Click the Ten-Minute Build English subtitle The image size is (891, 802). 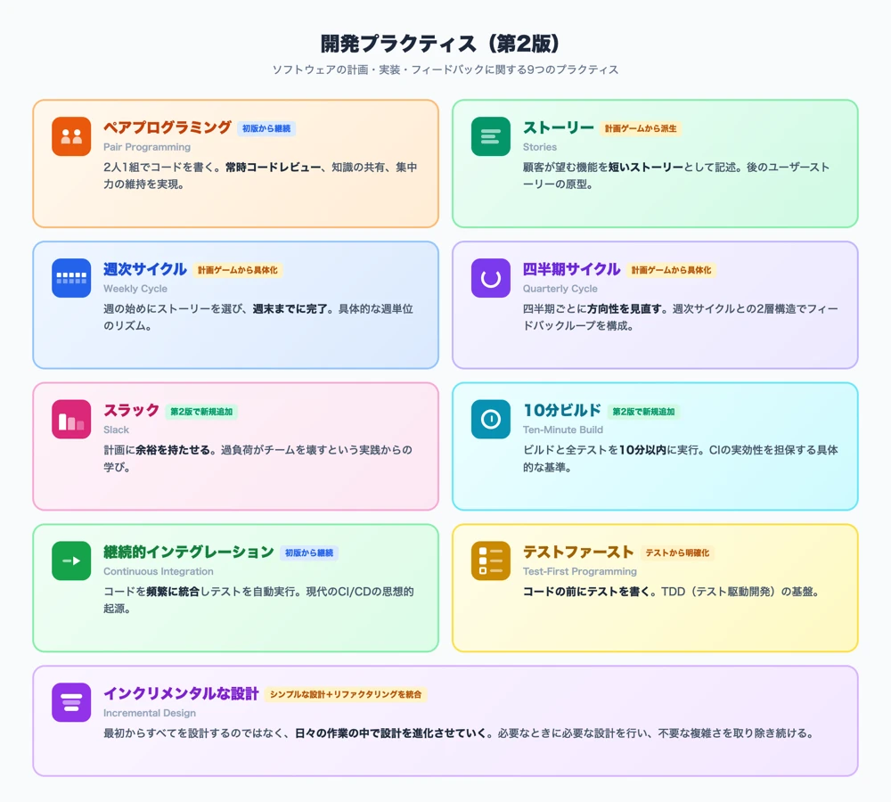[x=563, y=430]
